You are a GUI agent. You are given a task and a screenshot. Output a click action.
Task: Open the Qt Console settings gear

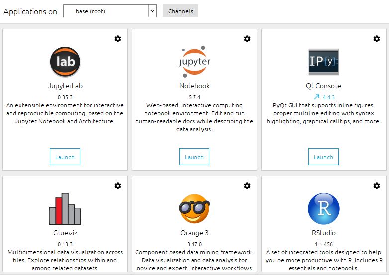(x=377, y=39)
